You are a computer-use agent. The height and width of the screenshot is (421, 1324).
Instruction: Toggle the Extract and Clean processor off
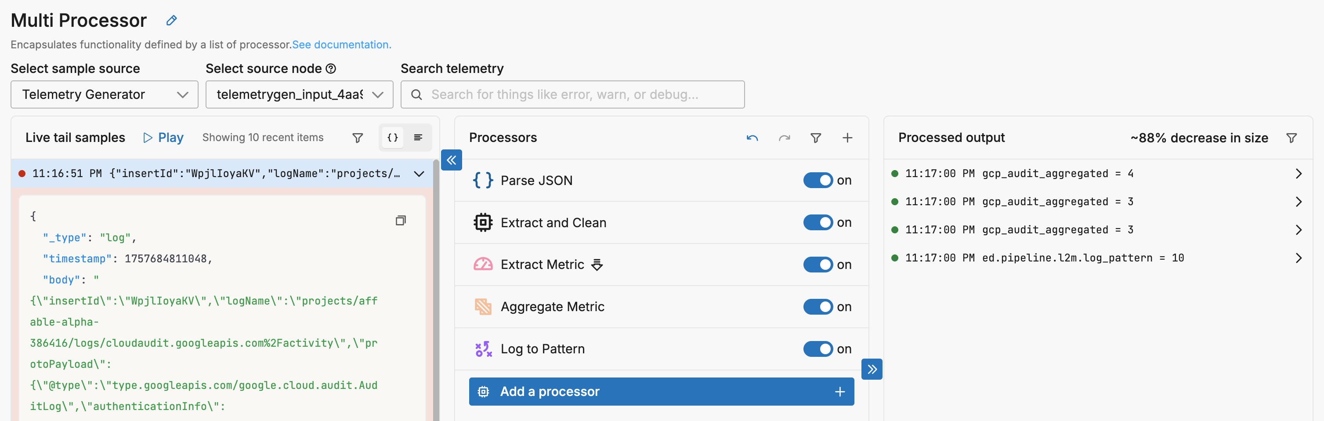tap(818, 222)
